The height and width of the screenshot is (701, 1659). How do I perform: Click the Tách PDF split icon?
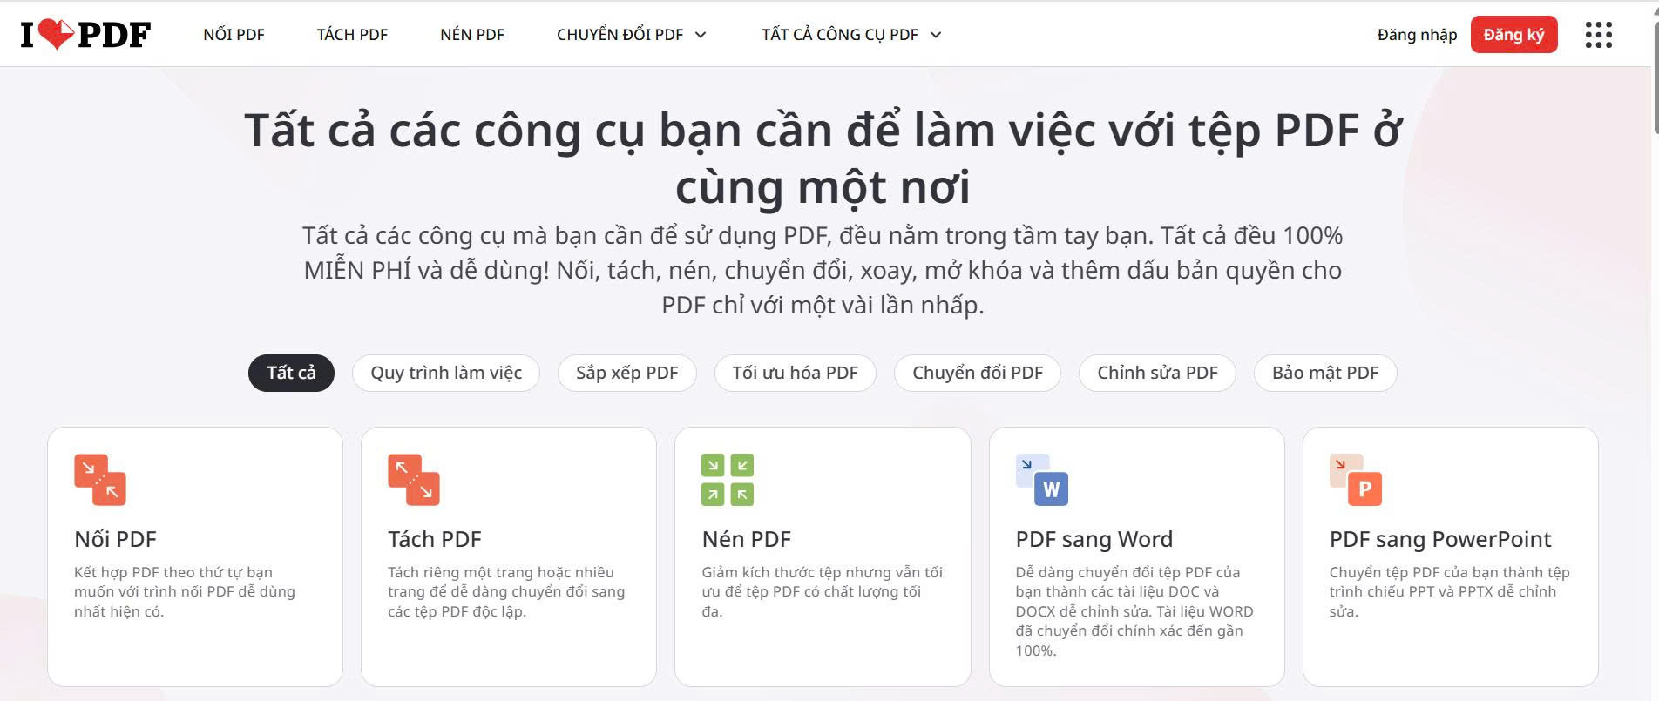414,480
